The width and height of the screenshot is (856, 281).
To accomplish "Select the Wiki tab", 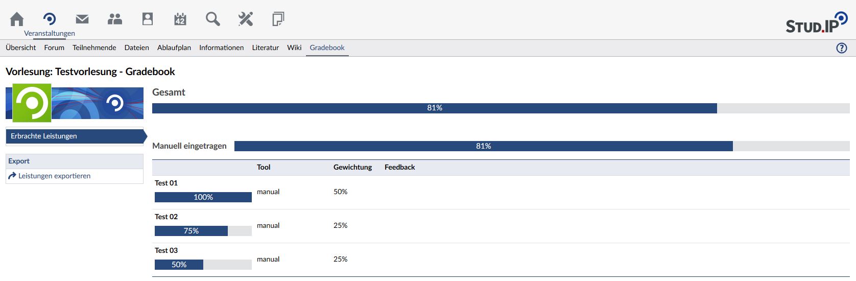I will [294, 48].
